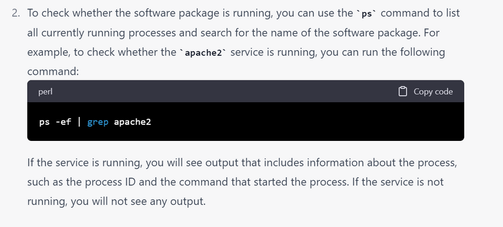
Task: Copy code using the Copy code button
Action: click(x=425, y=92)
